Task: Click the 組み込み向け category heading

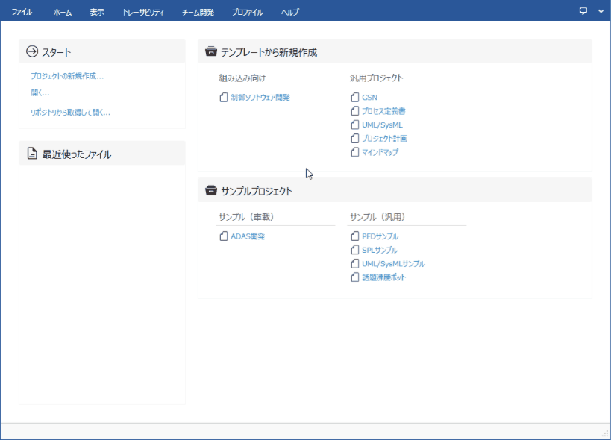Action: point(242,78)
